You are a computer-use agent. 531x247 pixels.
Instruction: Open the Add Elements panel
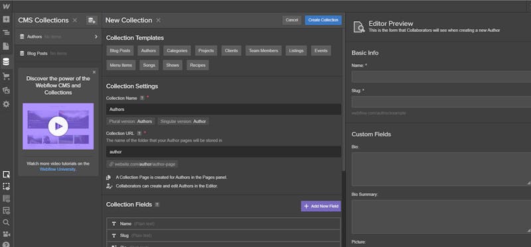tap(6, 19)
